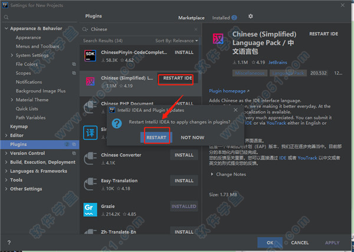354x252 pixels.
Task: Click the plugins gear settings icon
Action: (251, 16)
